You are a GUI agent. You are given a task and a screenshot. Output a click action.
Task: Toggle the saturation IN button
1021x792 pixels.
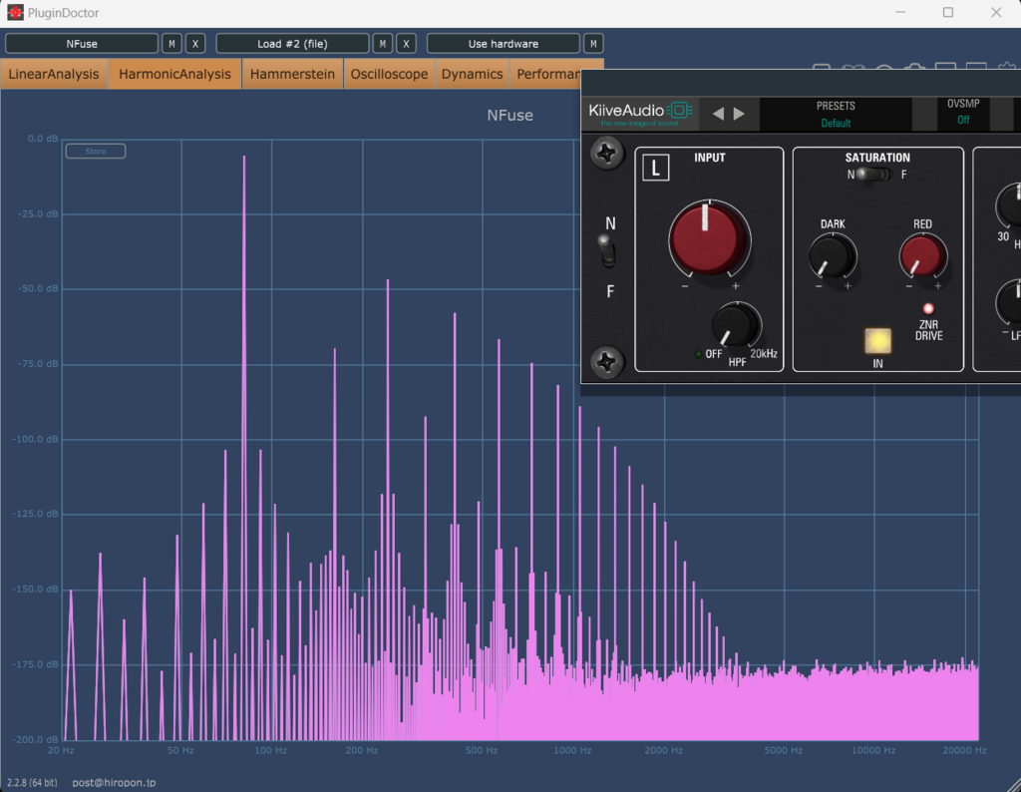[877, 340]
